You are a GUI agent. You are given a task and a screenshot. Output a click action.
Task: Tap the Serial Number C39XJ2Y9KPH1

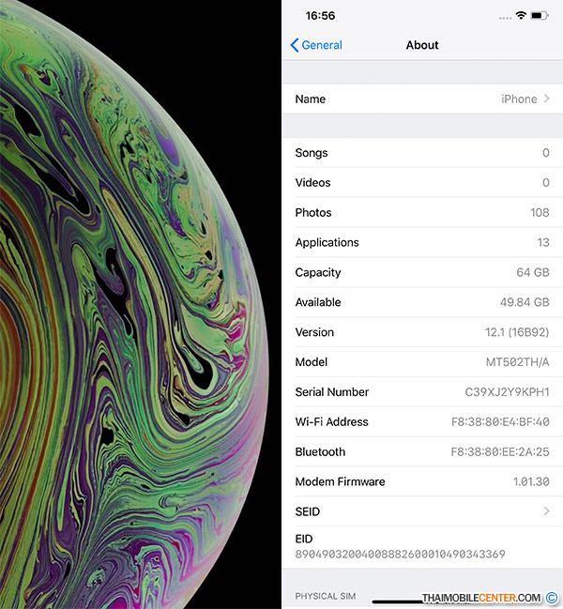[x=507, y=392]
